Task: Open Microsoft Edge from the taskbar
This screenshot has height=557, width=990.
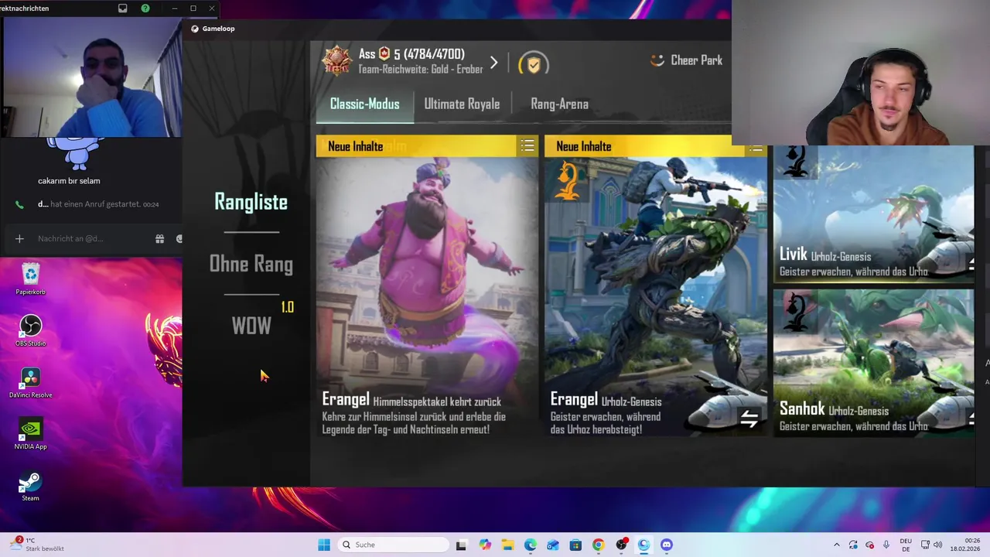Action: click(531, 545)
